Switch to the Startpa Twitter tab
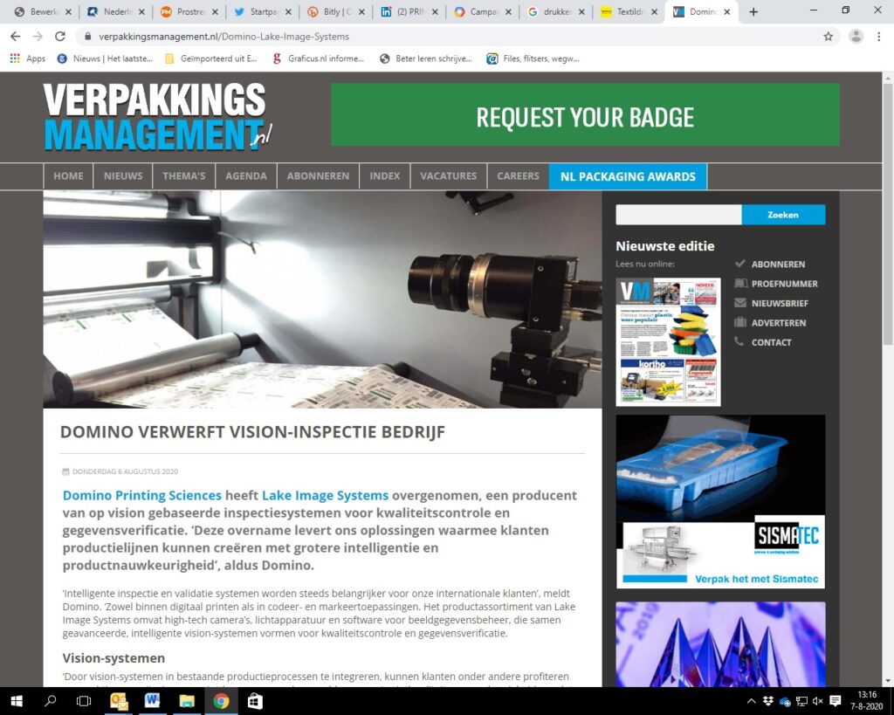The height and width of the screenshot is (715, 894). pos(262,12)
